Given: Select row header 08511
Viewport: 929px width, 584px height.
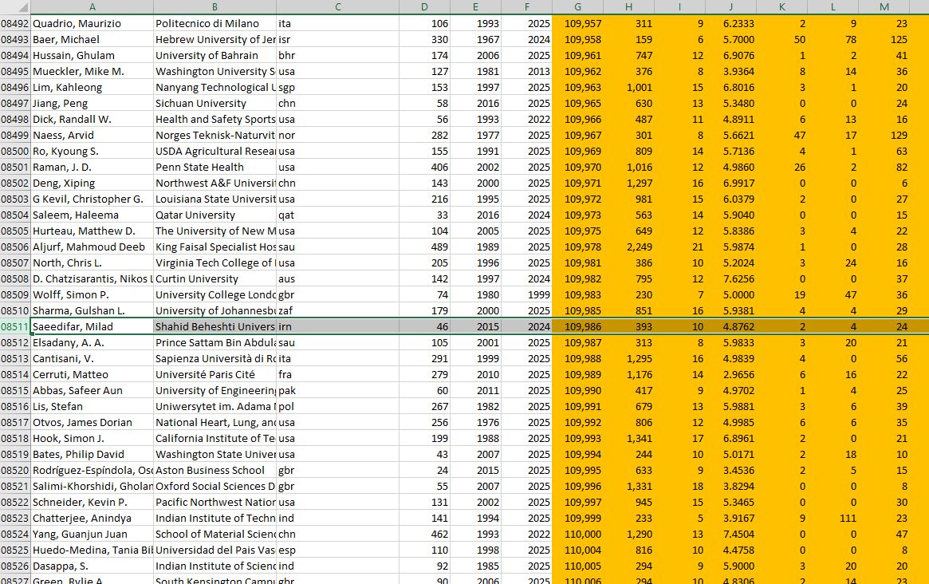Looking at the screenshot, I should click(14, 326).
